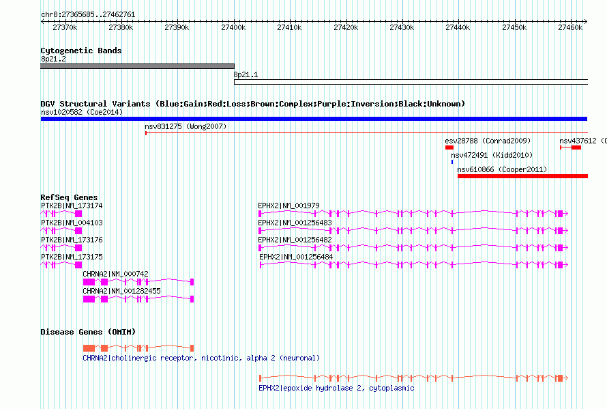
Task: Click the esv28788 (Conrad2009) label
Action: 488,141
